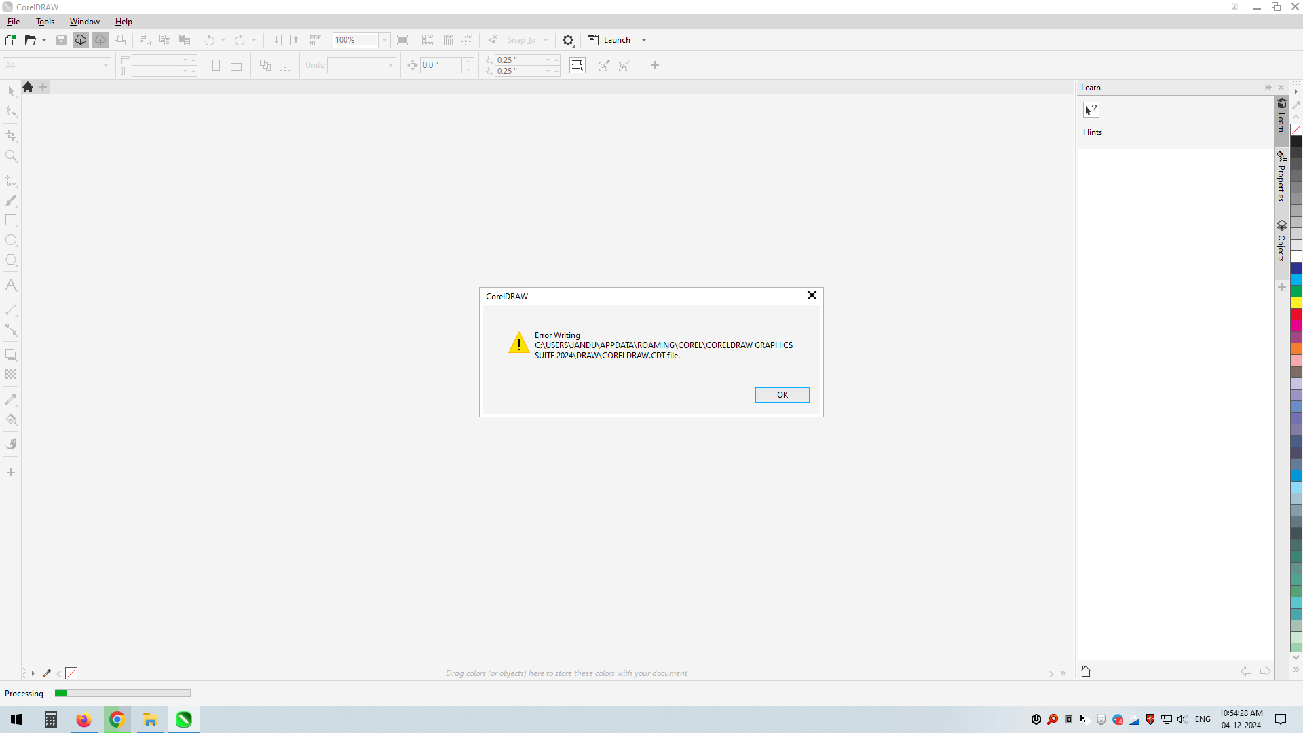This screenshot has width=1303, height=733.
Task: Click the upper duplicate distance 0.25 field
Action: 519,60
